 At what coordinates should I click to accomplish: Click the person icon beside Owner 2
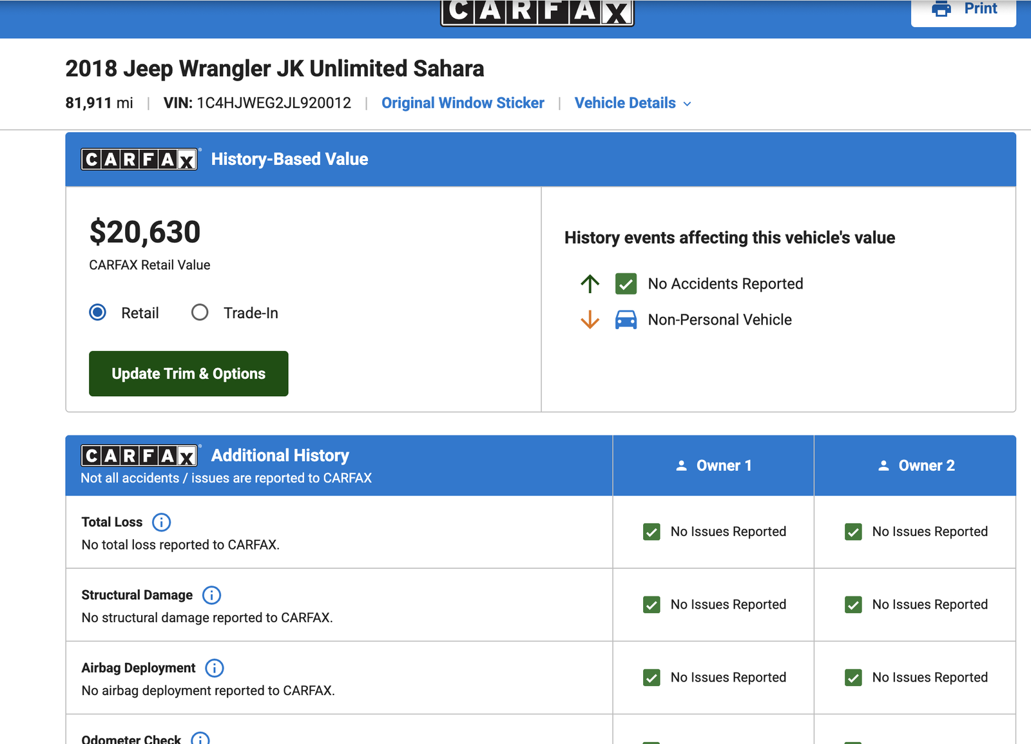(883, 465)
